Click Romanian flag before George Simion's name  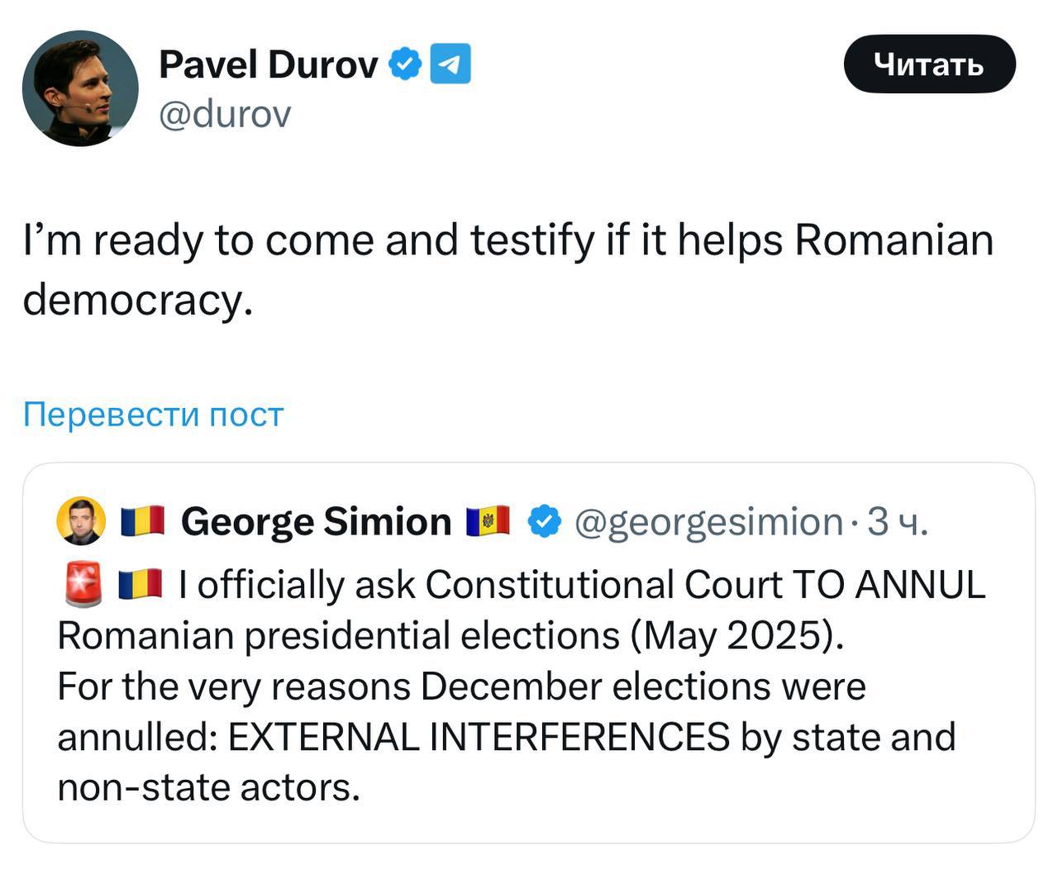142,521
